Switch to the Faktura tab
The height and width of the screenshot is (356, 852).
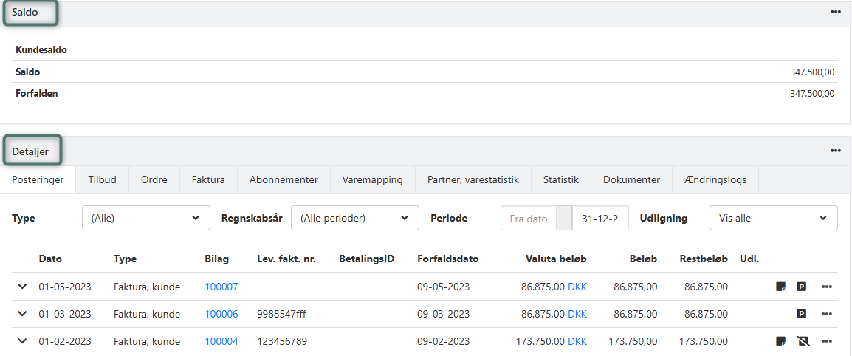pos(208,180)
